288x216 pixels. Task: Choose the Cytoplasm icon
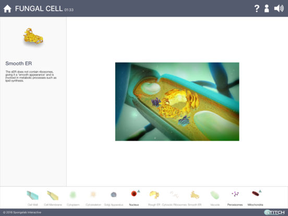pos(73,195)
